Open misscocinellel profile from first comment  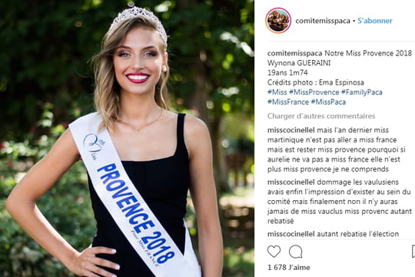click(x=291, y=130)
